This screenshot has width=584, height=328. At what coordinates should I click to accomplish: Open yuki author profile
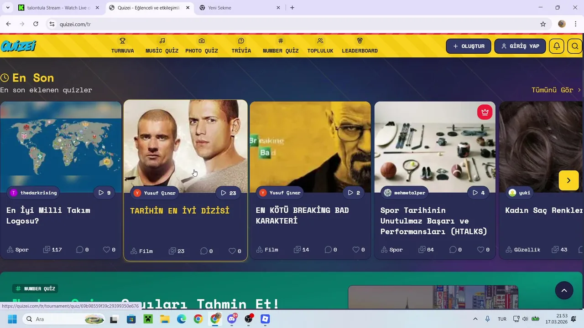pos(520,193)
